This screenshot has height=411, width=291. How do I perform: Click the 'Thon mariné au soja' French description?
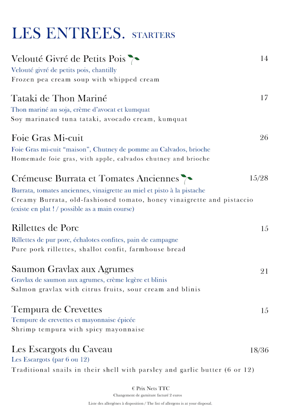(80, 109)
